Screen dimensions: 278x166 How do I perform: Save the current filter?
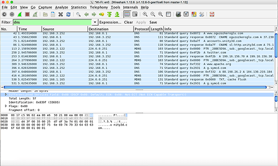(x=153, y=22)
